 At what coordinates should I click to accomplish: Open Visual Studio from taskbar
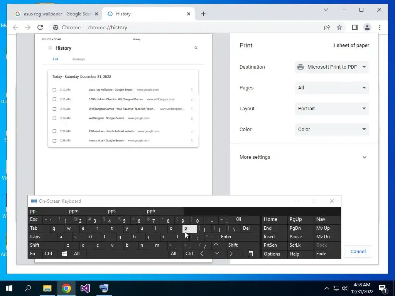85,288
